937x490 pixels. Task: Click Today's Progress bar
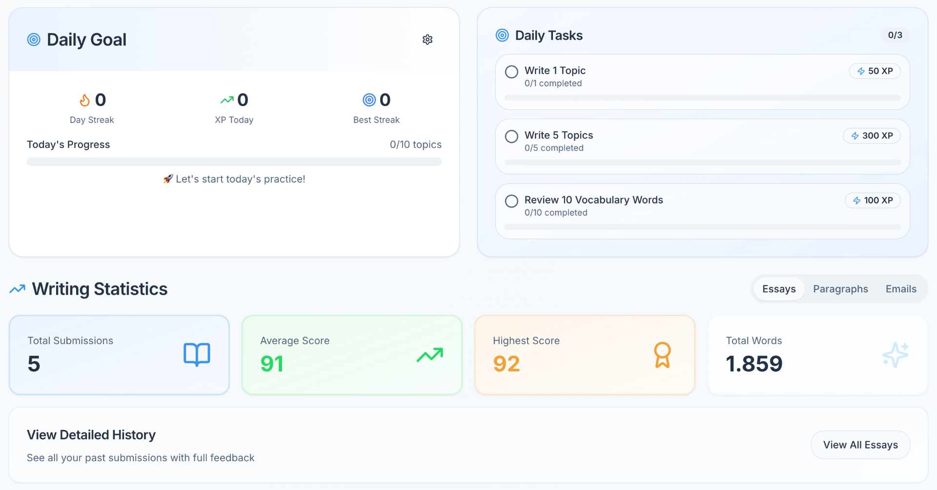234,162
